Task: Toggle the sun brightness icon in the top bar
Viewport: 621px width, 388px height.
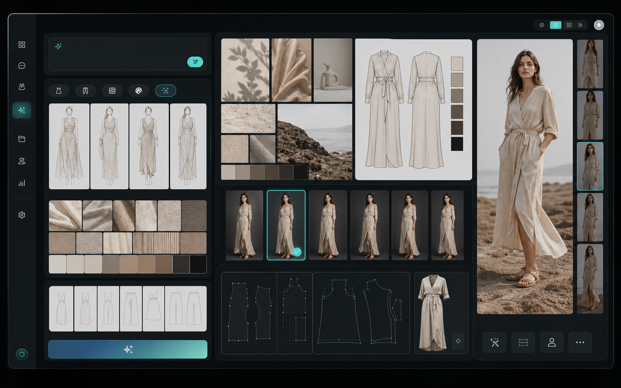Action: click(542, 25)
